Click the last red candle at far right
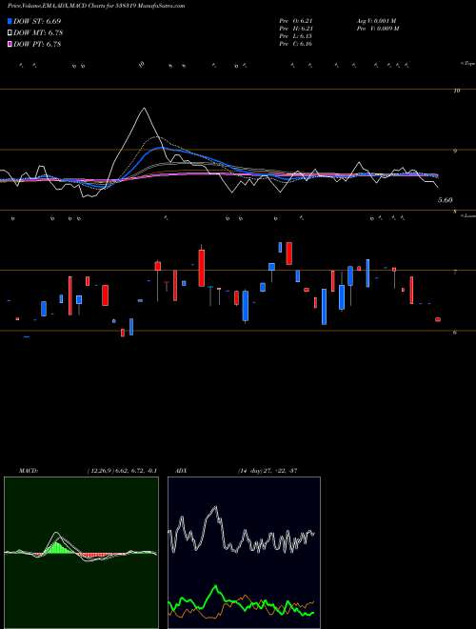 pyautogui.click(x=438, y=319)
